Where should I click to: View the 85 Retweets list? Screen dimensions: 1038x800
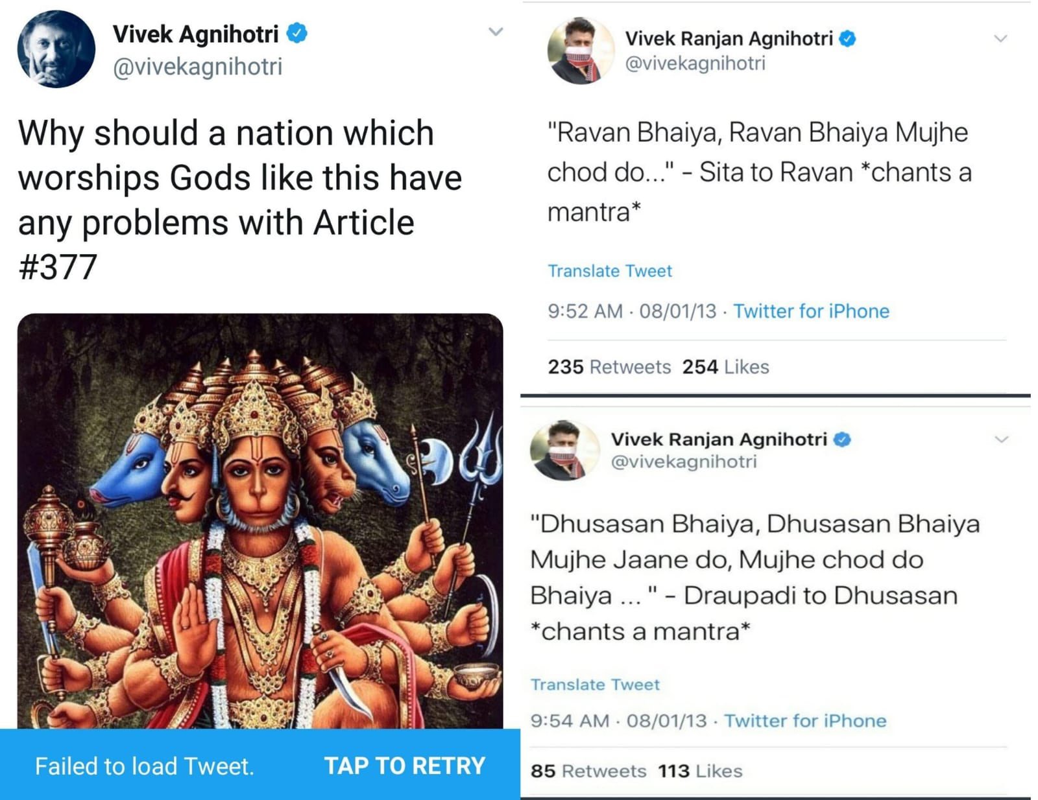click(x=588, y=771)
